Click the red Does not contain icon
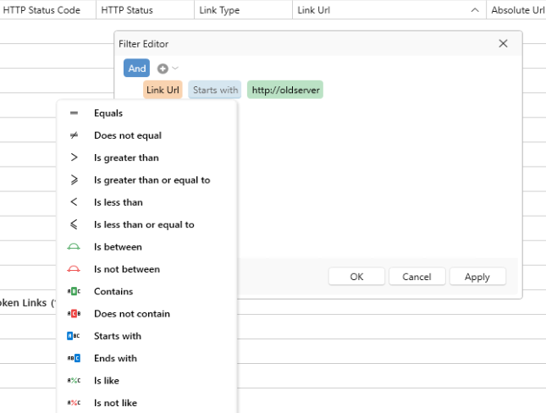Image resolution: width=546 pixels, height=413 pixels. (x=74, y=314)
